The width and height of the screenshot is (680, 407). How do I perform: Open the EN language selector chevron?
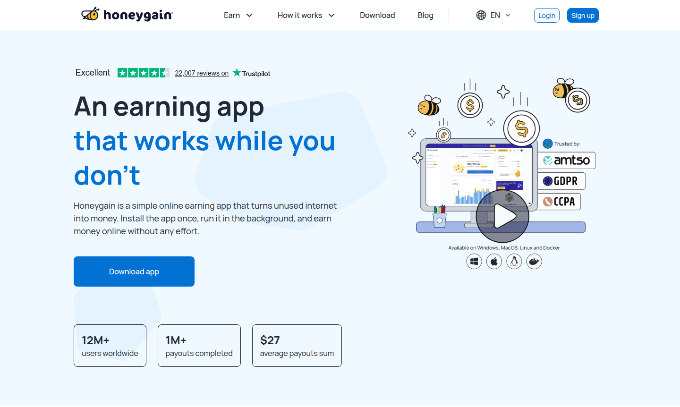click(x=508, y=15)
